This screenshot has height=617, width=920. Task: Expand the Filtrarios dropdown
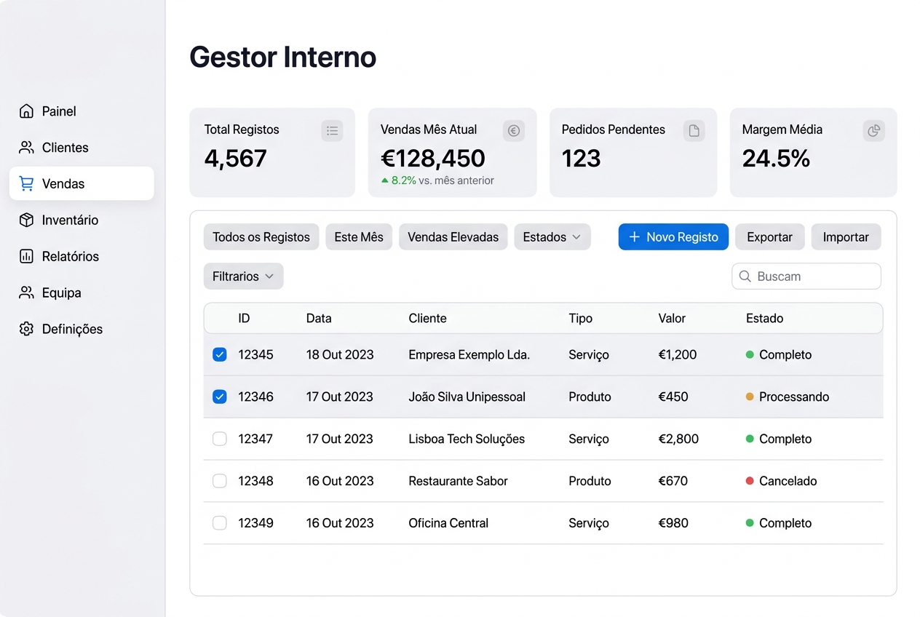243,276
